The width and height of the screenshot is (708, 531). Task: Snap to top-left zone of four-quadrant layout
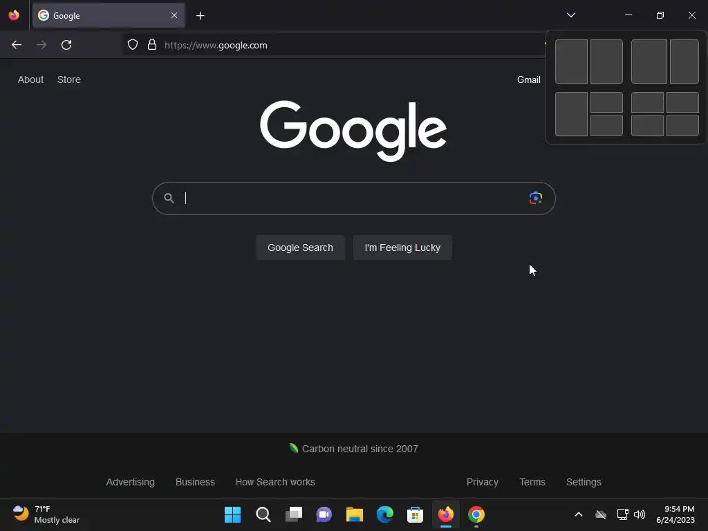[647, 102]
